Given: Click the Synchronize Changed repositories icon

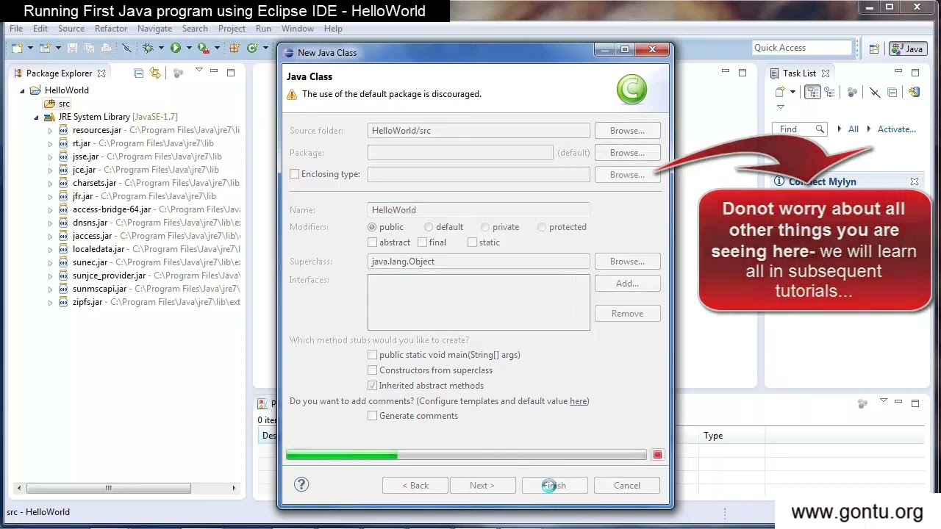Looking at the screenshot, I should 915,92.
